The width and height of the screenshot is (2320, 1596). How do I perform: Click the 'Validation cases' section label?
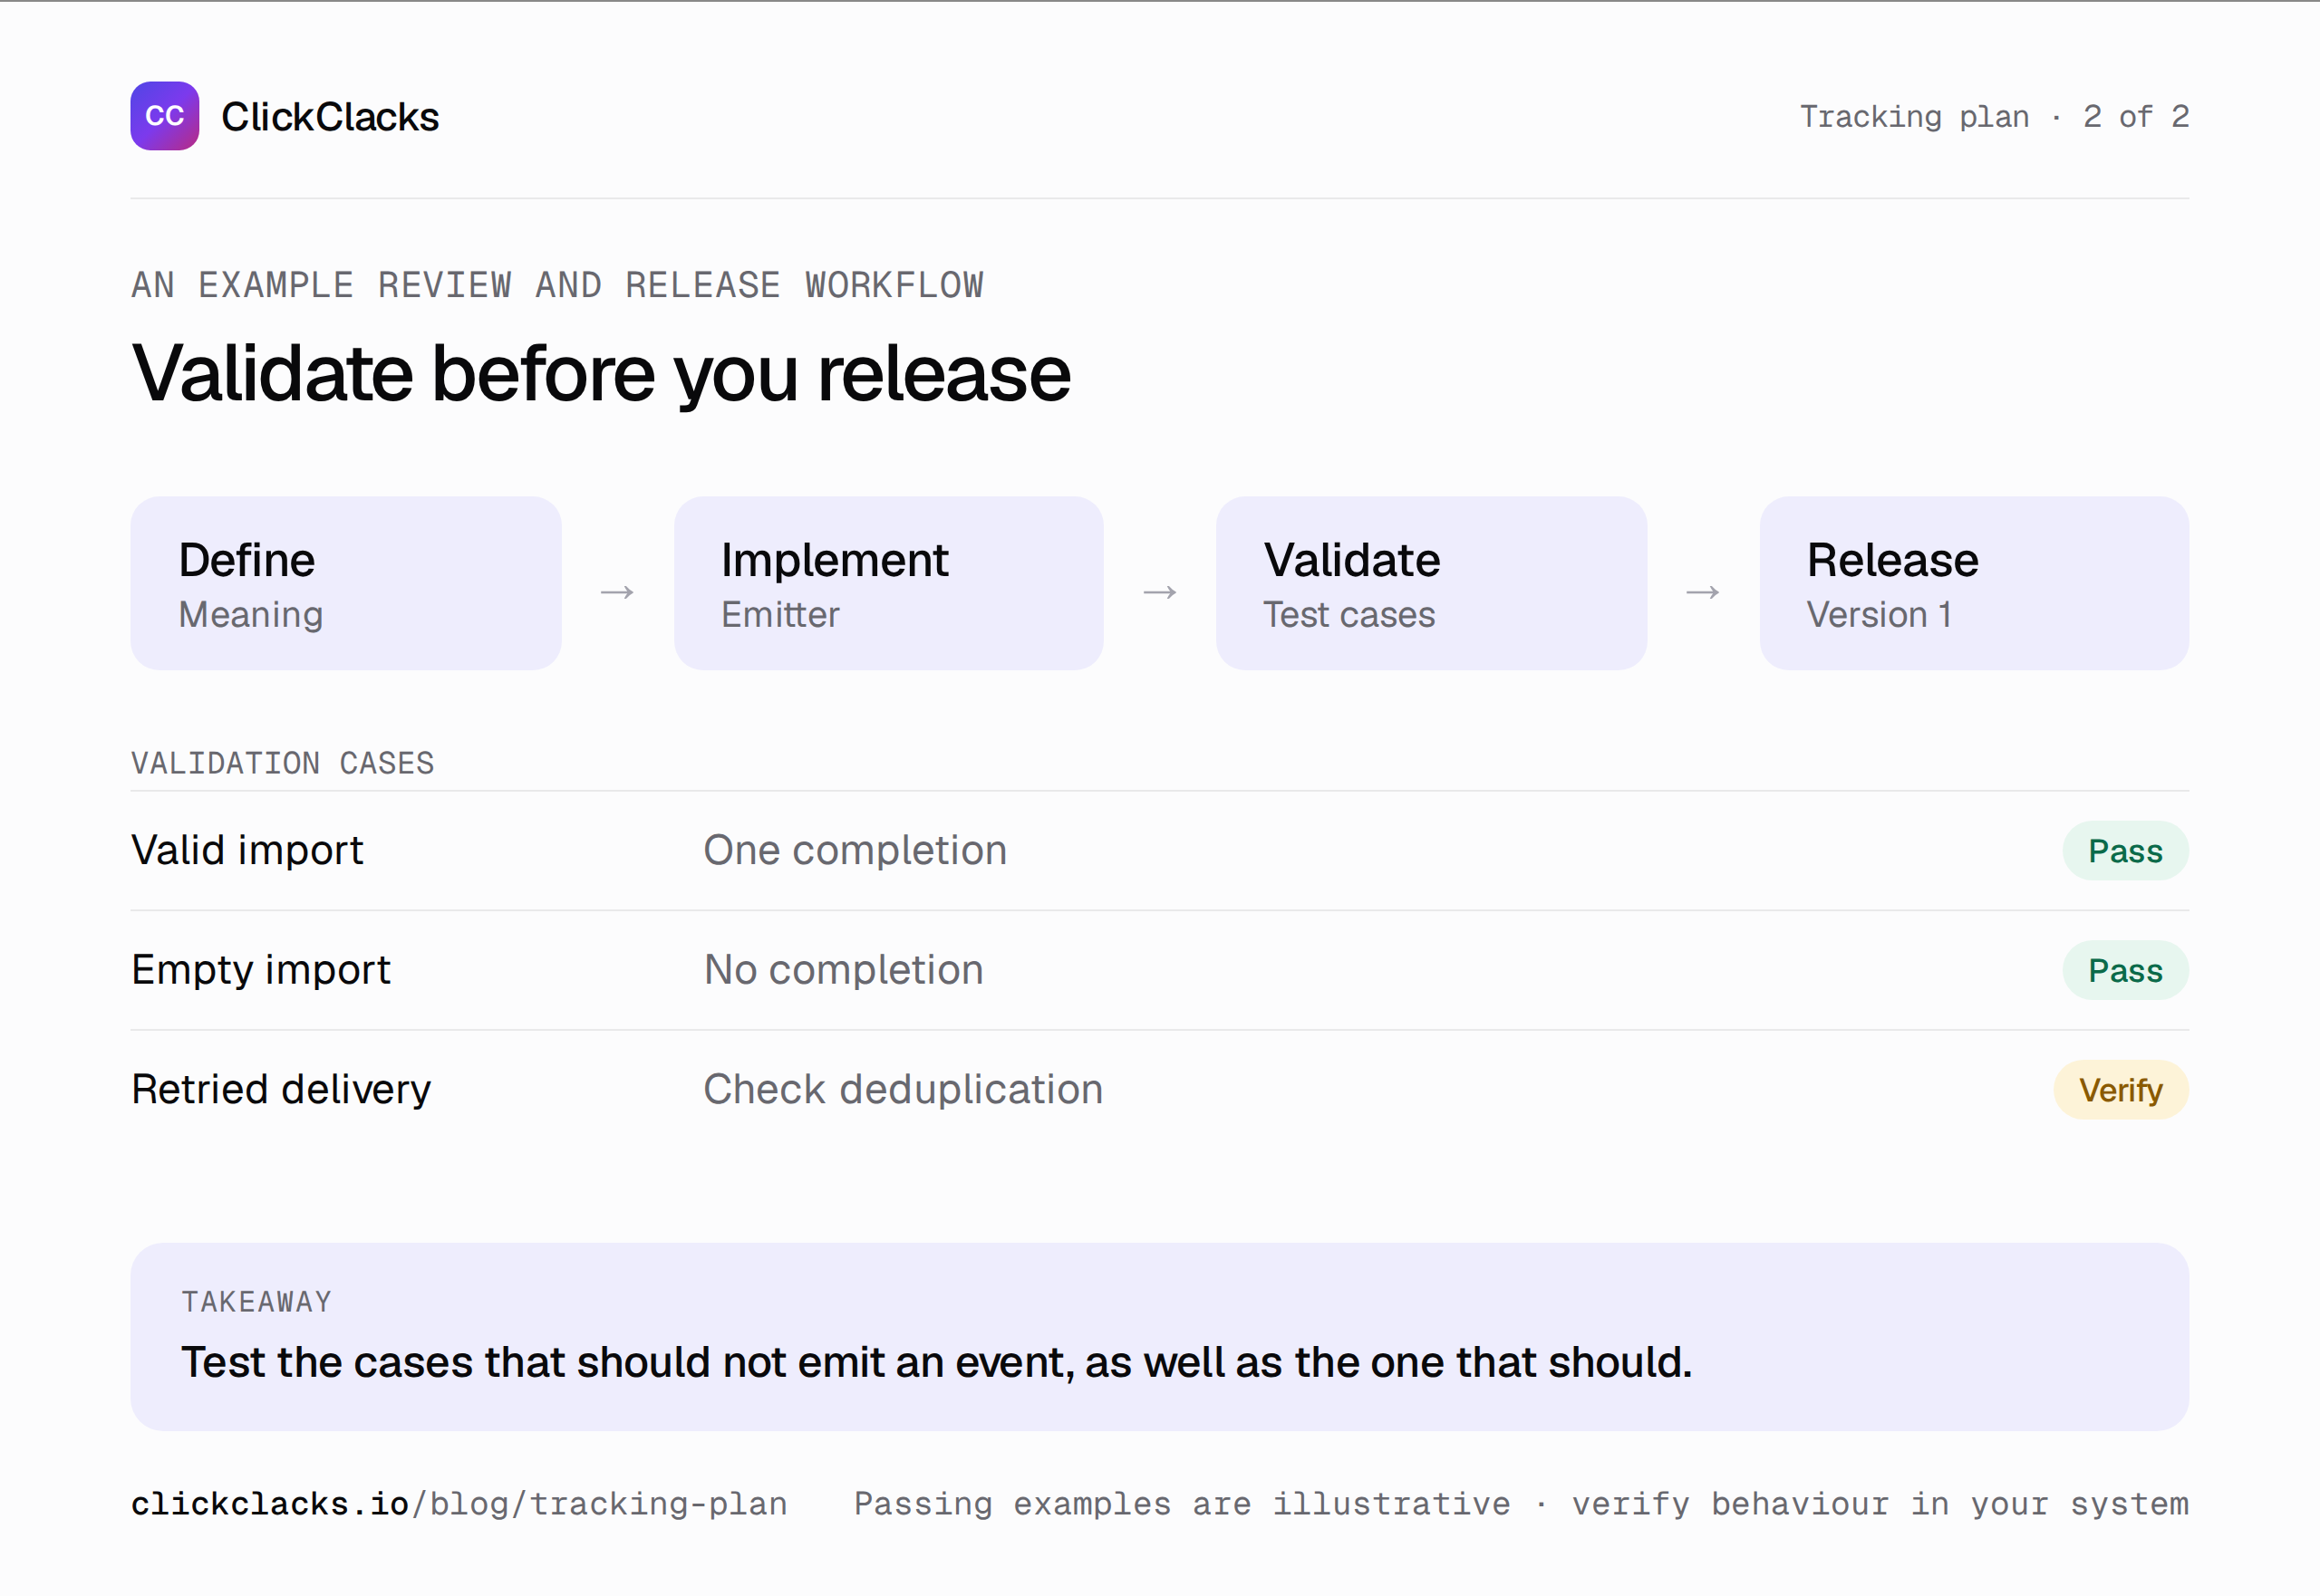(x=283, y=763)
